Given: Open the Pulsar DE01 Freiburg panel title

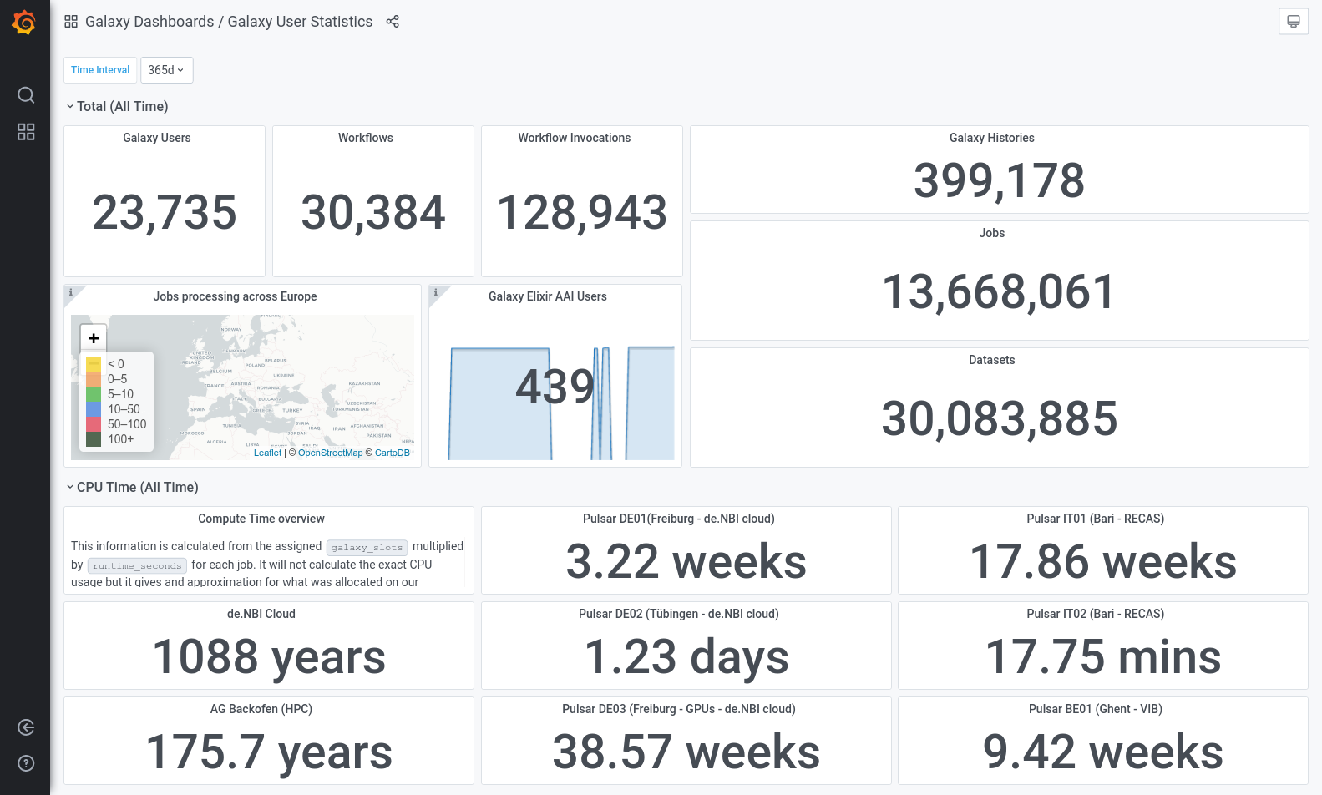Looking at the screenshot, I should click(679, 519).
